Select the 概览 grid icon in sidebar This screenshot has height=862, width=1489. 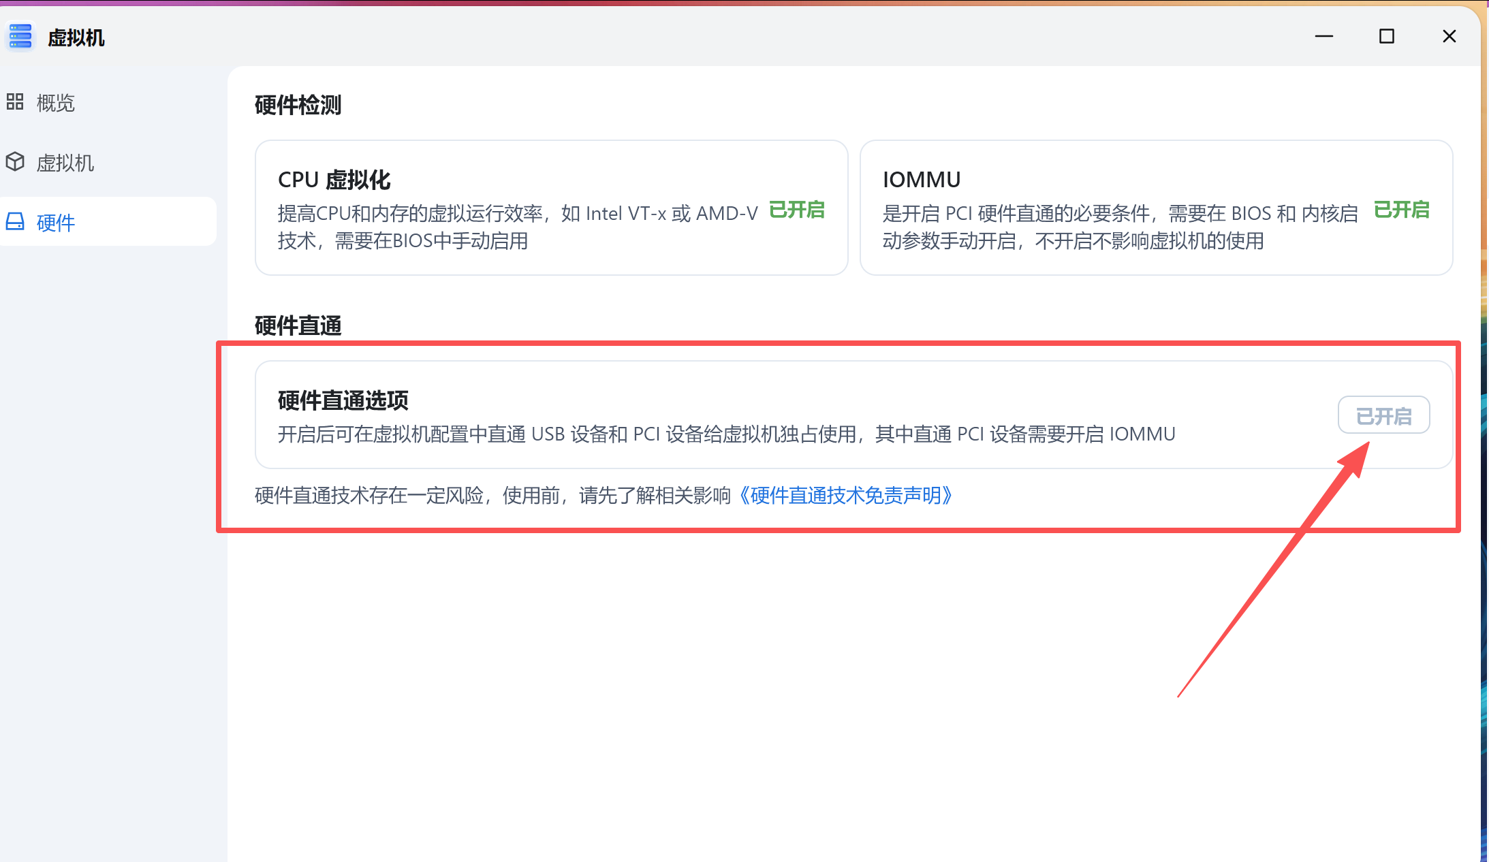tap(15, 102)
